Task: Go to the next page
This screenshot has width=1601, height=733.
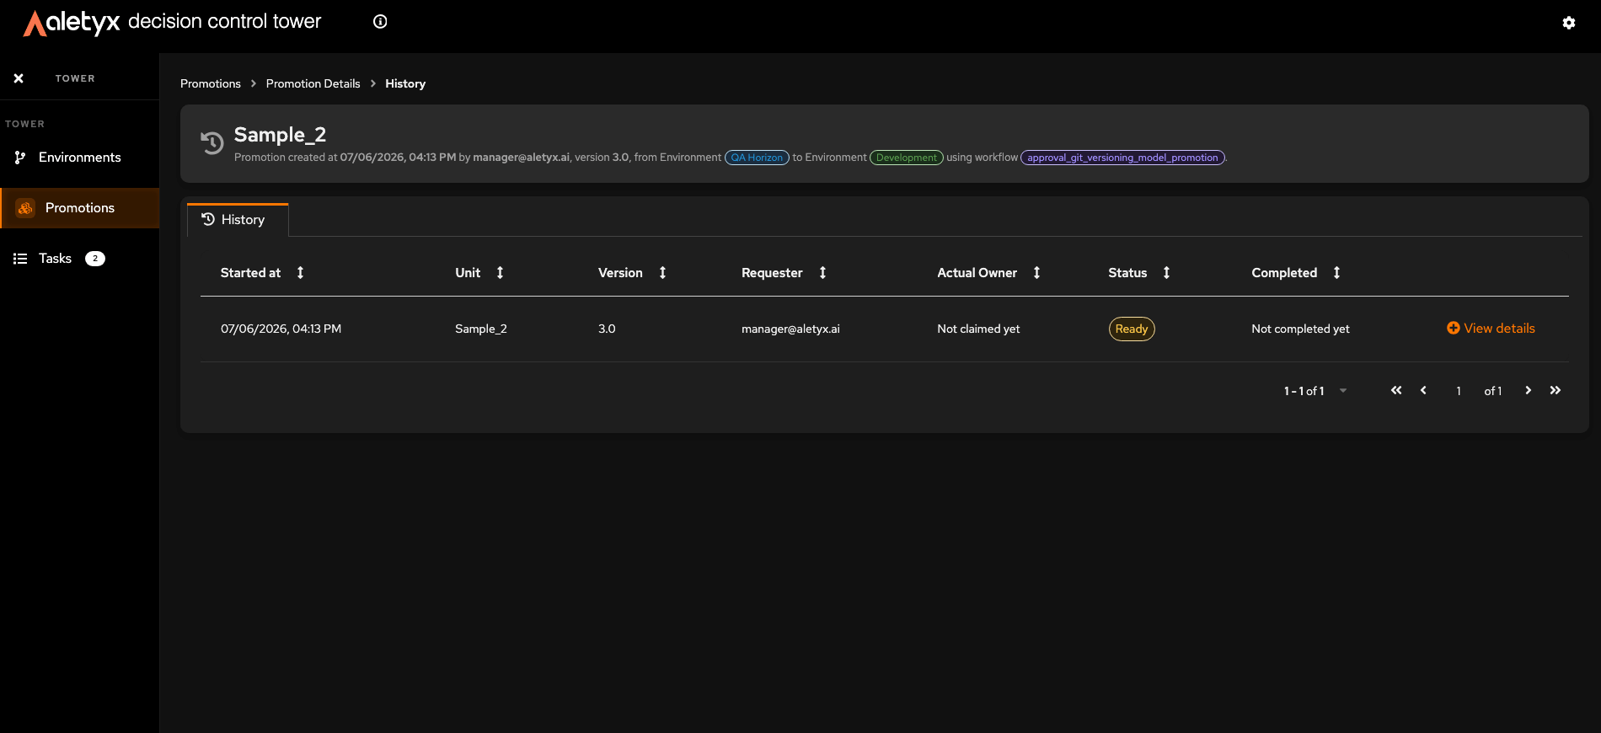Action: [1528, 390]
